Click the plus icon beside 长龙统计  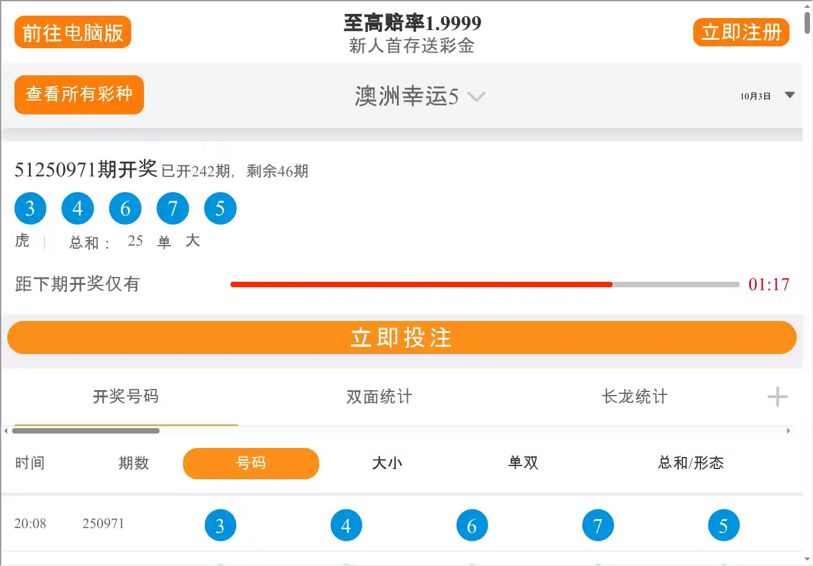pyautogui.click(x=777, y=397)
